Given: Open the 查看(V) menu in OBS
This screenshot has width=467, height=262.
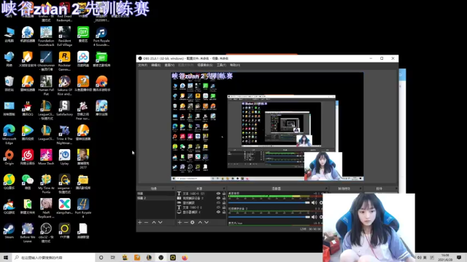Looking at the screenshot, I should click(169, 65).
